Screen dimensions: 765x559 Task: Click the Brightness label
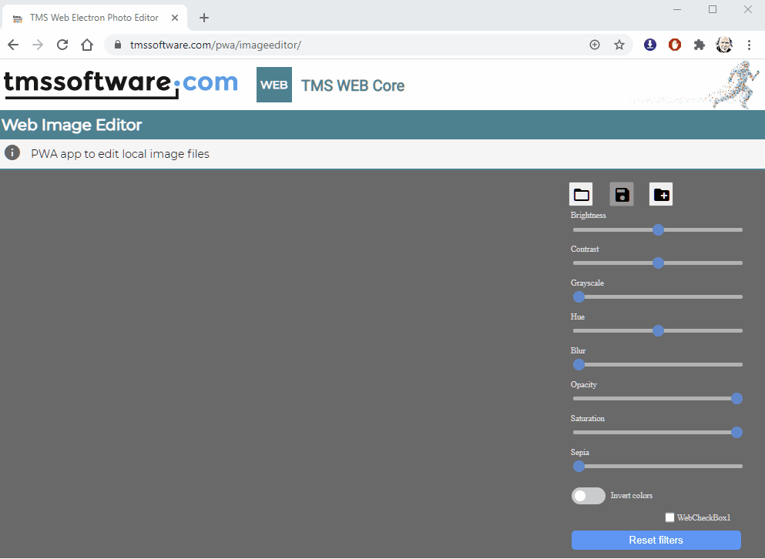589,215
